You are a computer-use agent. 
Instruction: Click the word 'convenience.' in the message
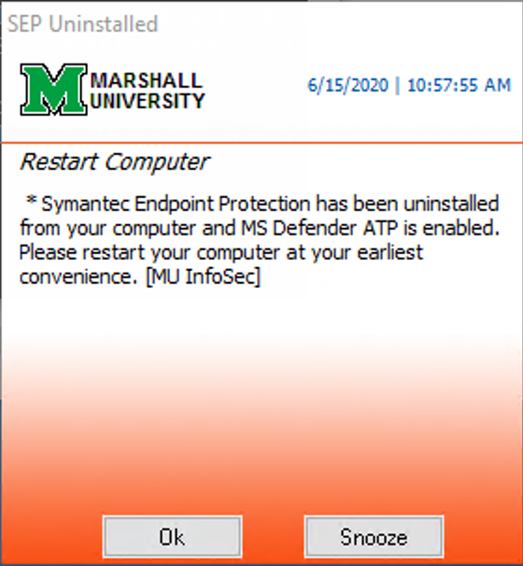78,276
